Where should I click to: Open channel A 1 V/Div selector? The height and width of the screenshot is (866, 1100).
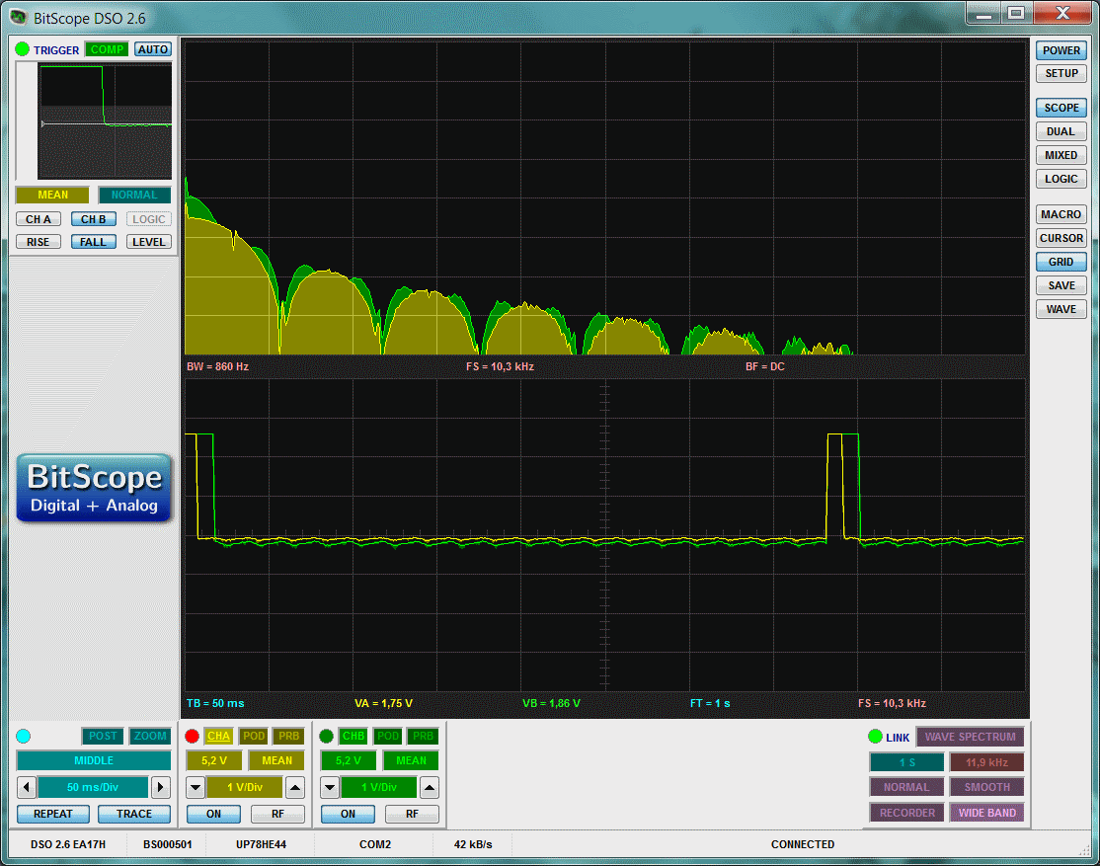[x=245, y=787]
